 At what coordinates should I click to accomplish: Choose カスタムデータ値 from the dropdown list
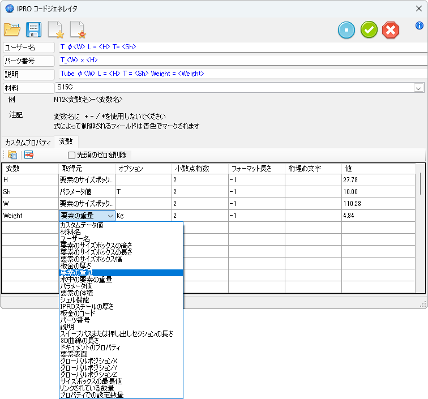tap(121, 225)
